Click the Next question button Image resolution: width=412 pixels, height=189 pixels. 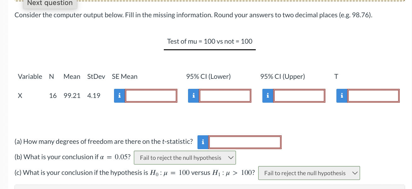pyautogui.click(x=50, y=3)
